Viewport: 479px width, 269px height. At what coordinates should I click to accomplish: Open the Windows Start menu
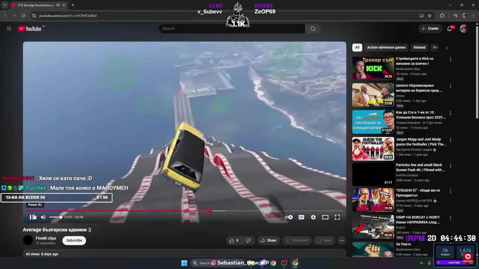pyautogui.click(x=184, y=263)
